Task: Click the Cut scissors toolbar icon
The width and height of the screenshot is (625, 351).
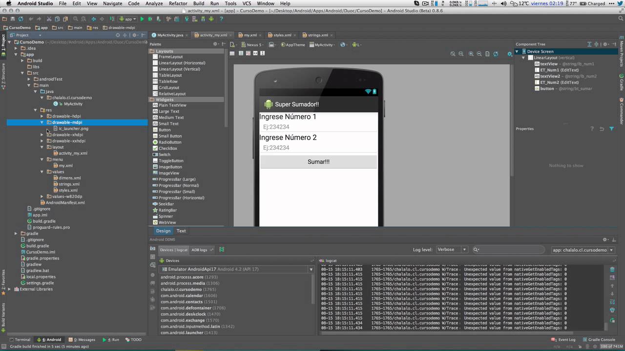Action: point(49,19)
